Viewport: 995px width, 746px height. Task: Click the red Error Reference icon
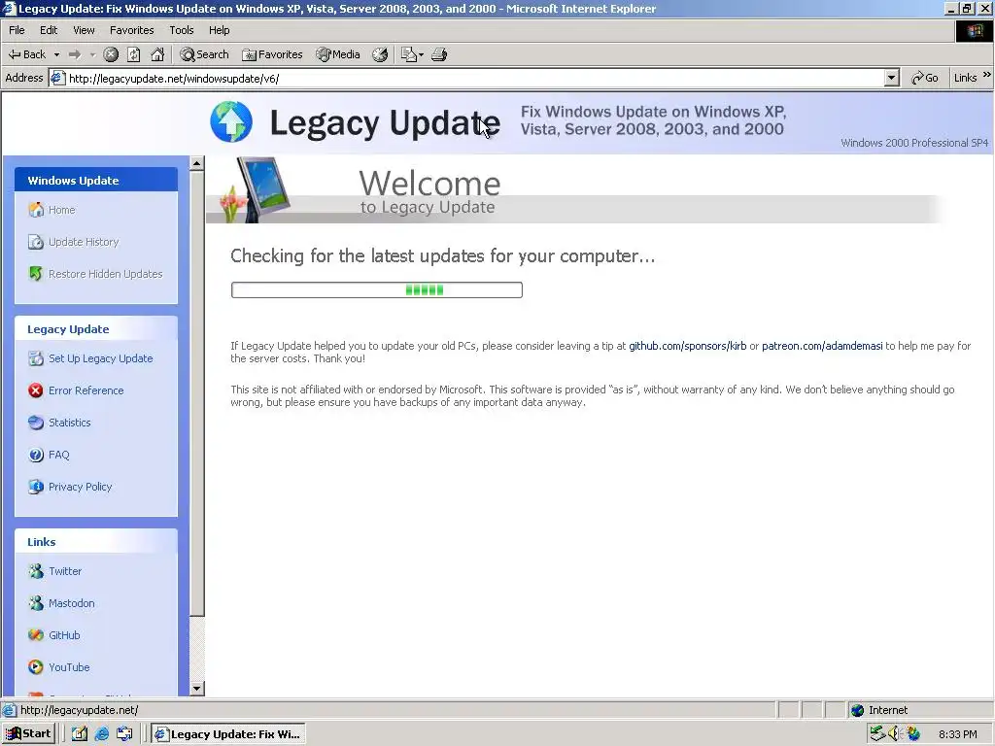pyautogui.click(x=36, y=390)
